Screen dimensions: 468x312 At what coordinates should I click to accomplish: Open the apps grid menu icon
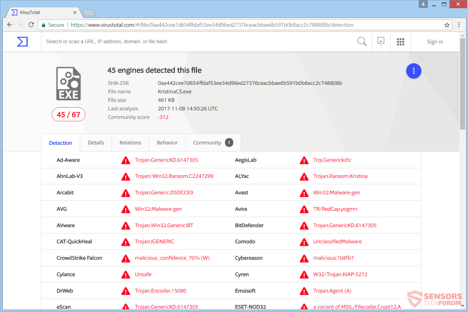point(400,42)
